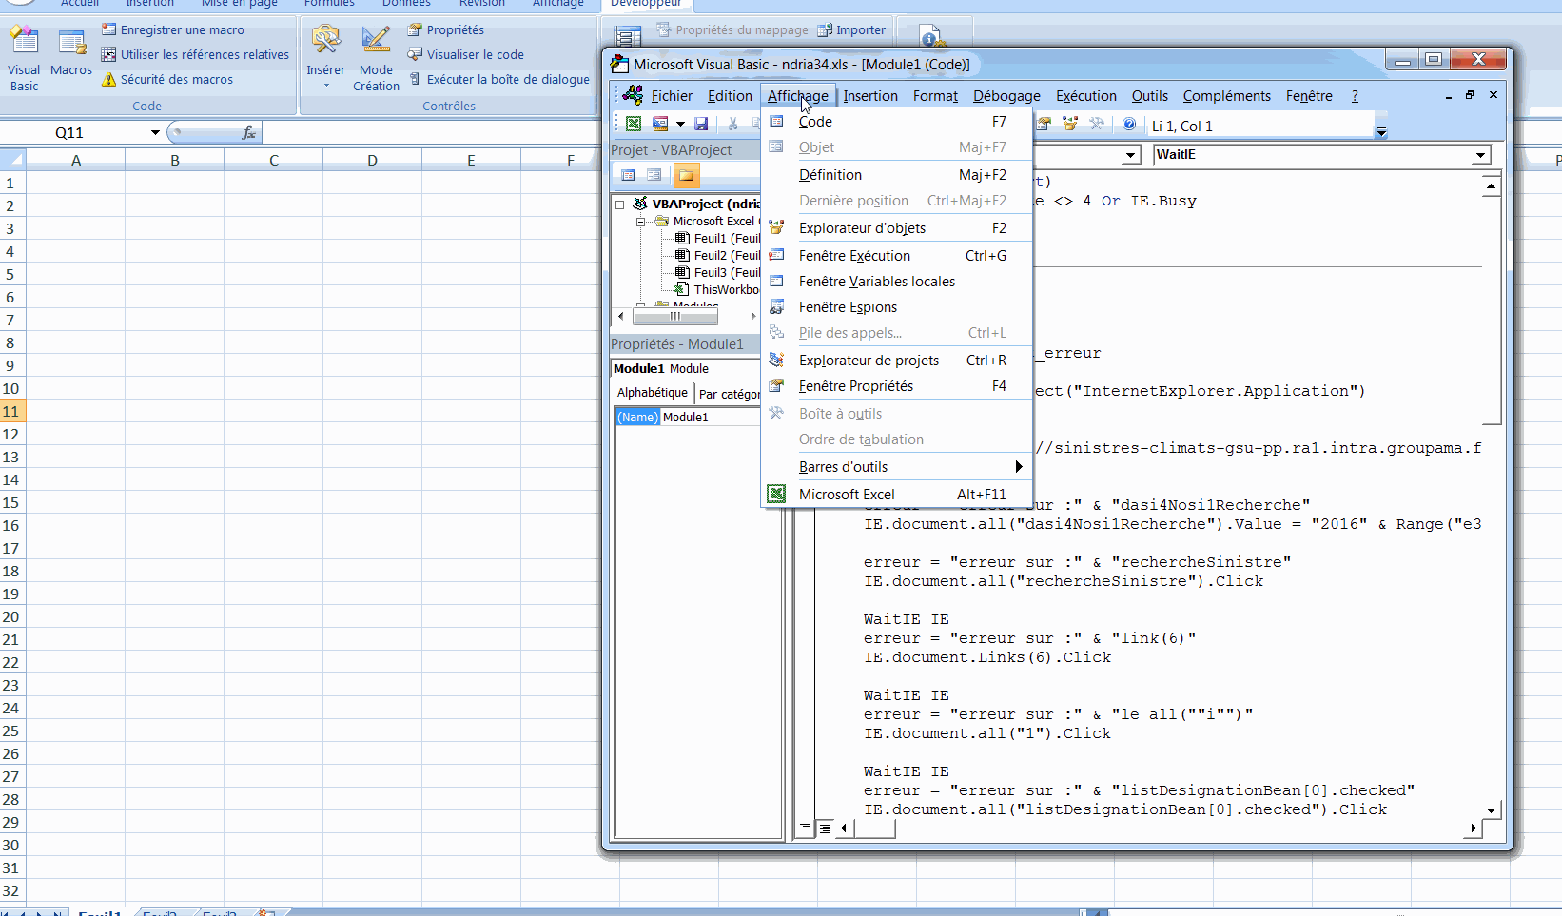Select the (Name) property row
This screenshot has height=916, width=1562.
689,418
